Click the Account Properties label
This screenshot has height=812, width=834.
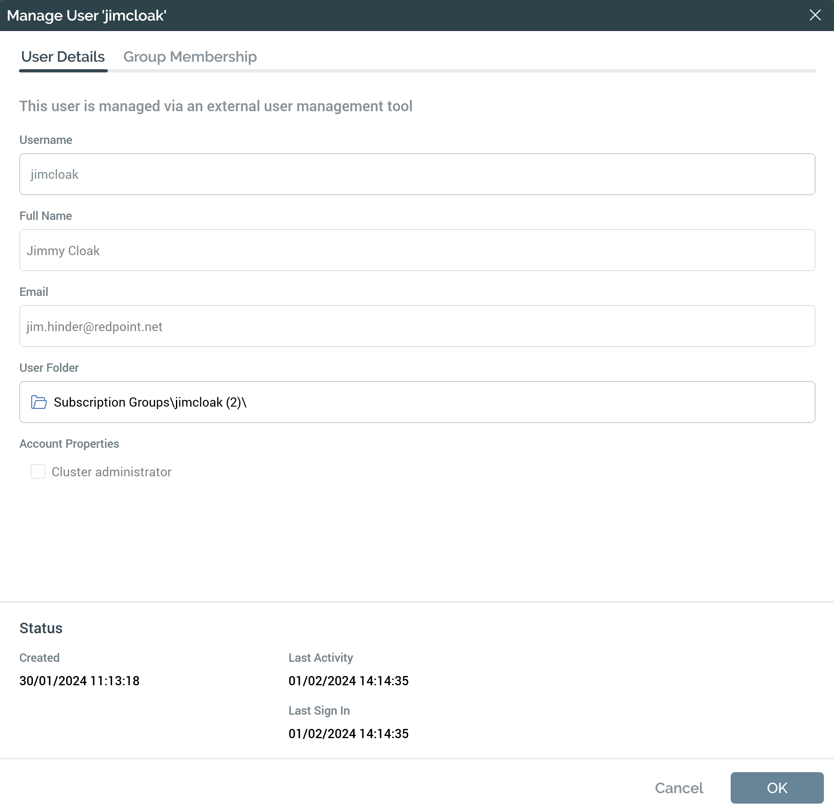(x=69, y=444)
